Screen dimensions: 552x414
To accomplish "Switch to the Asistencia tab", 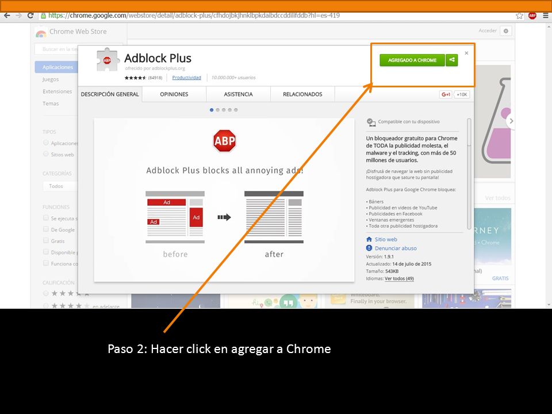I will [238, 94].
